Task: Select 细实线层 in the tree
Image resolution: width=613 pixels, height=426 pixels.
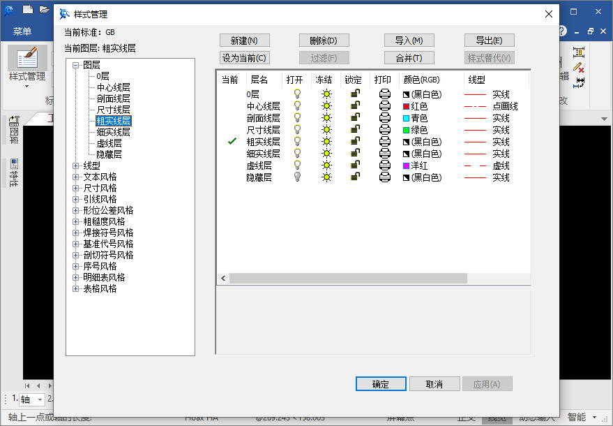Action: click(114, 133)
